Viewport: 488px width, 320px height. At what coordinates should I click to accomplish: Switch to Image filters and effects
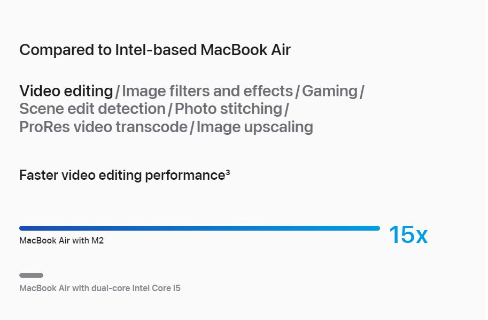207,92
